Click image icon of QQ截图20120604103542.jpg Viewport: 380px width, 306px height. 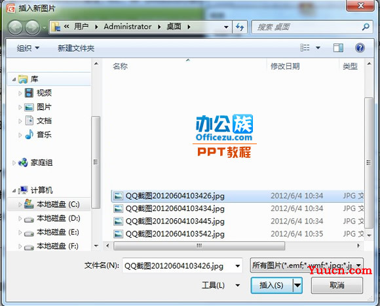118,234
